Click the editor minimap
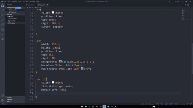 coord(186,14)
